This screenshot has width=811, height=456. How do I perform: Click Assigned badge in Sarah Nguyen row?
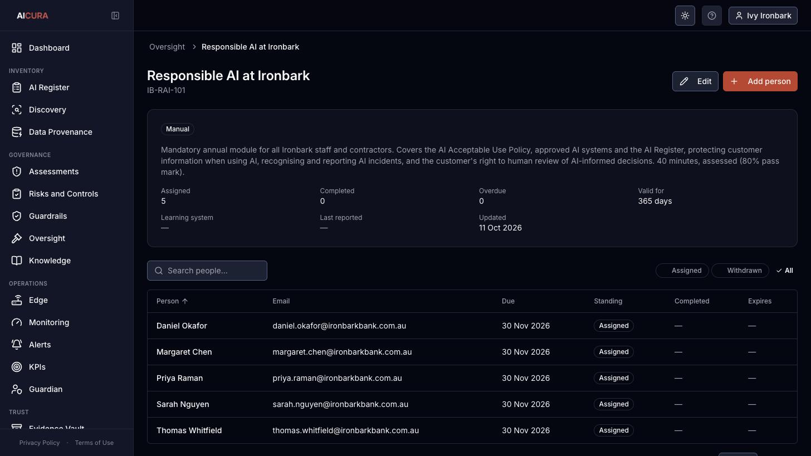[x=614, y=404]
